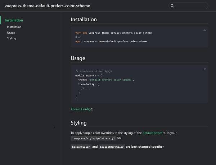Click the themeConfig: { code line
The image size is (216, 165).
pos(89,84)
